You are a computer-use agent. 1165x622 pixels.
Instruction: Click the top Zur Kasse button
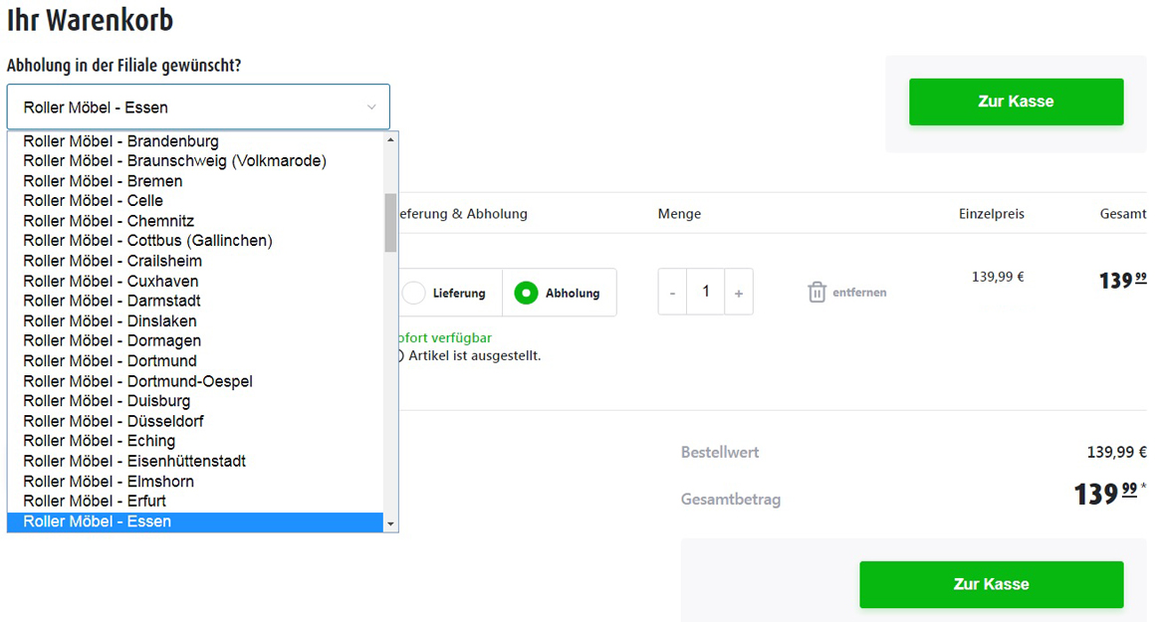pos(1016,102)
